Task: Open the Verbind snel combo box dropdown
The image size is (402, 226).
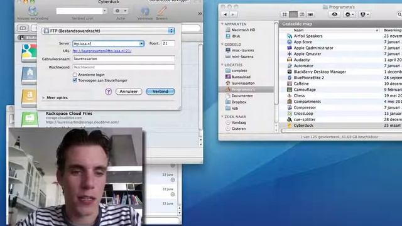Action: pos(105,11)
